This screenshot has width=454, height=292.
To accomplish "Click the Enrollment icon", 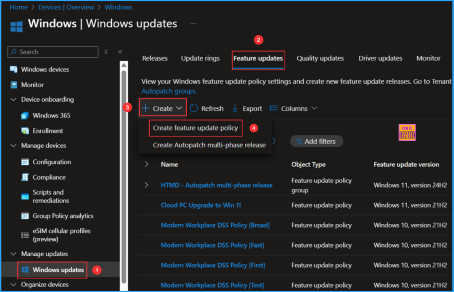I will point(25,131).
